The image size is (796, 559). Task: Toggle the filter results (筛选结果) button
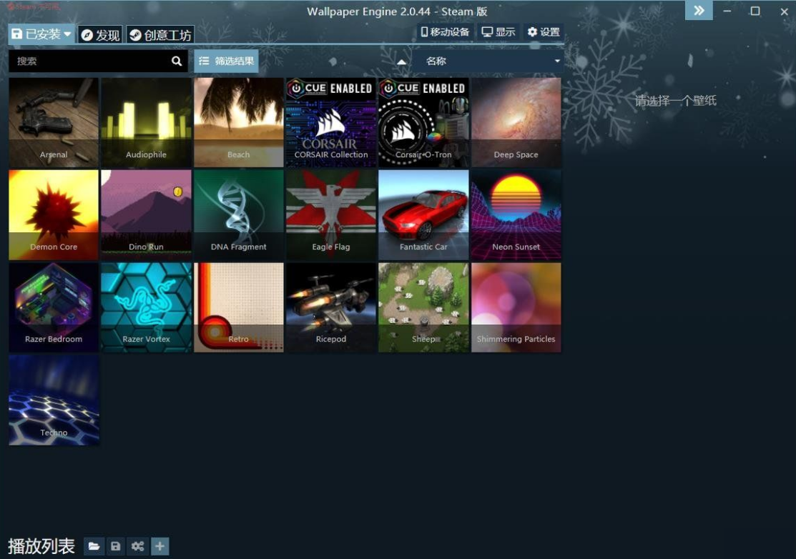pos(226,61)
